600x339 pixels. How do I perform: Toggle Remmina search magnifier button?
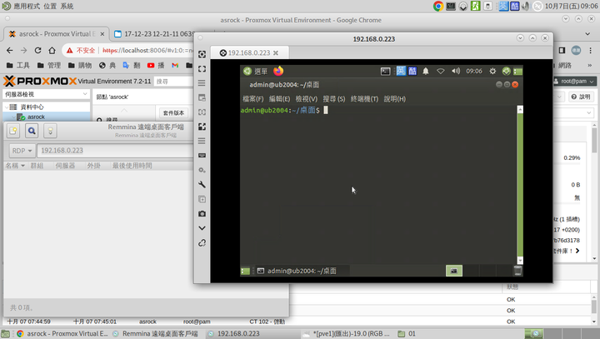coord(32,131)
